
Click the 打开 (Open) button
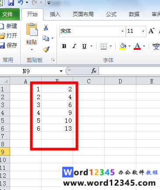click(x=9, y=35)
